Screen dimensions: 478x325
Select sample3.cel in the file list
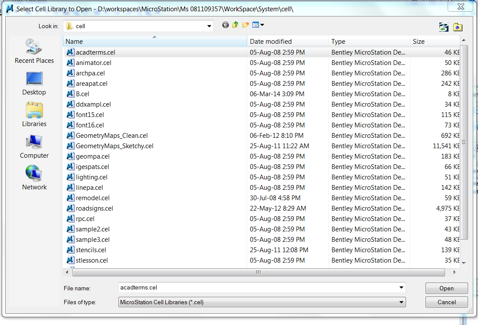click(x=93, y=239)
